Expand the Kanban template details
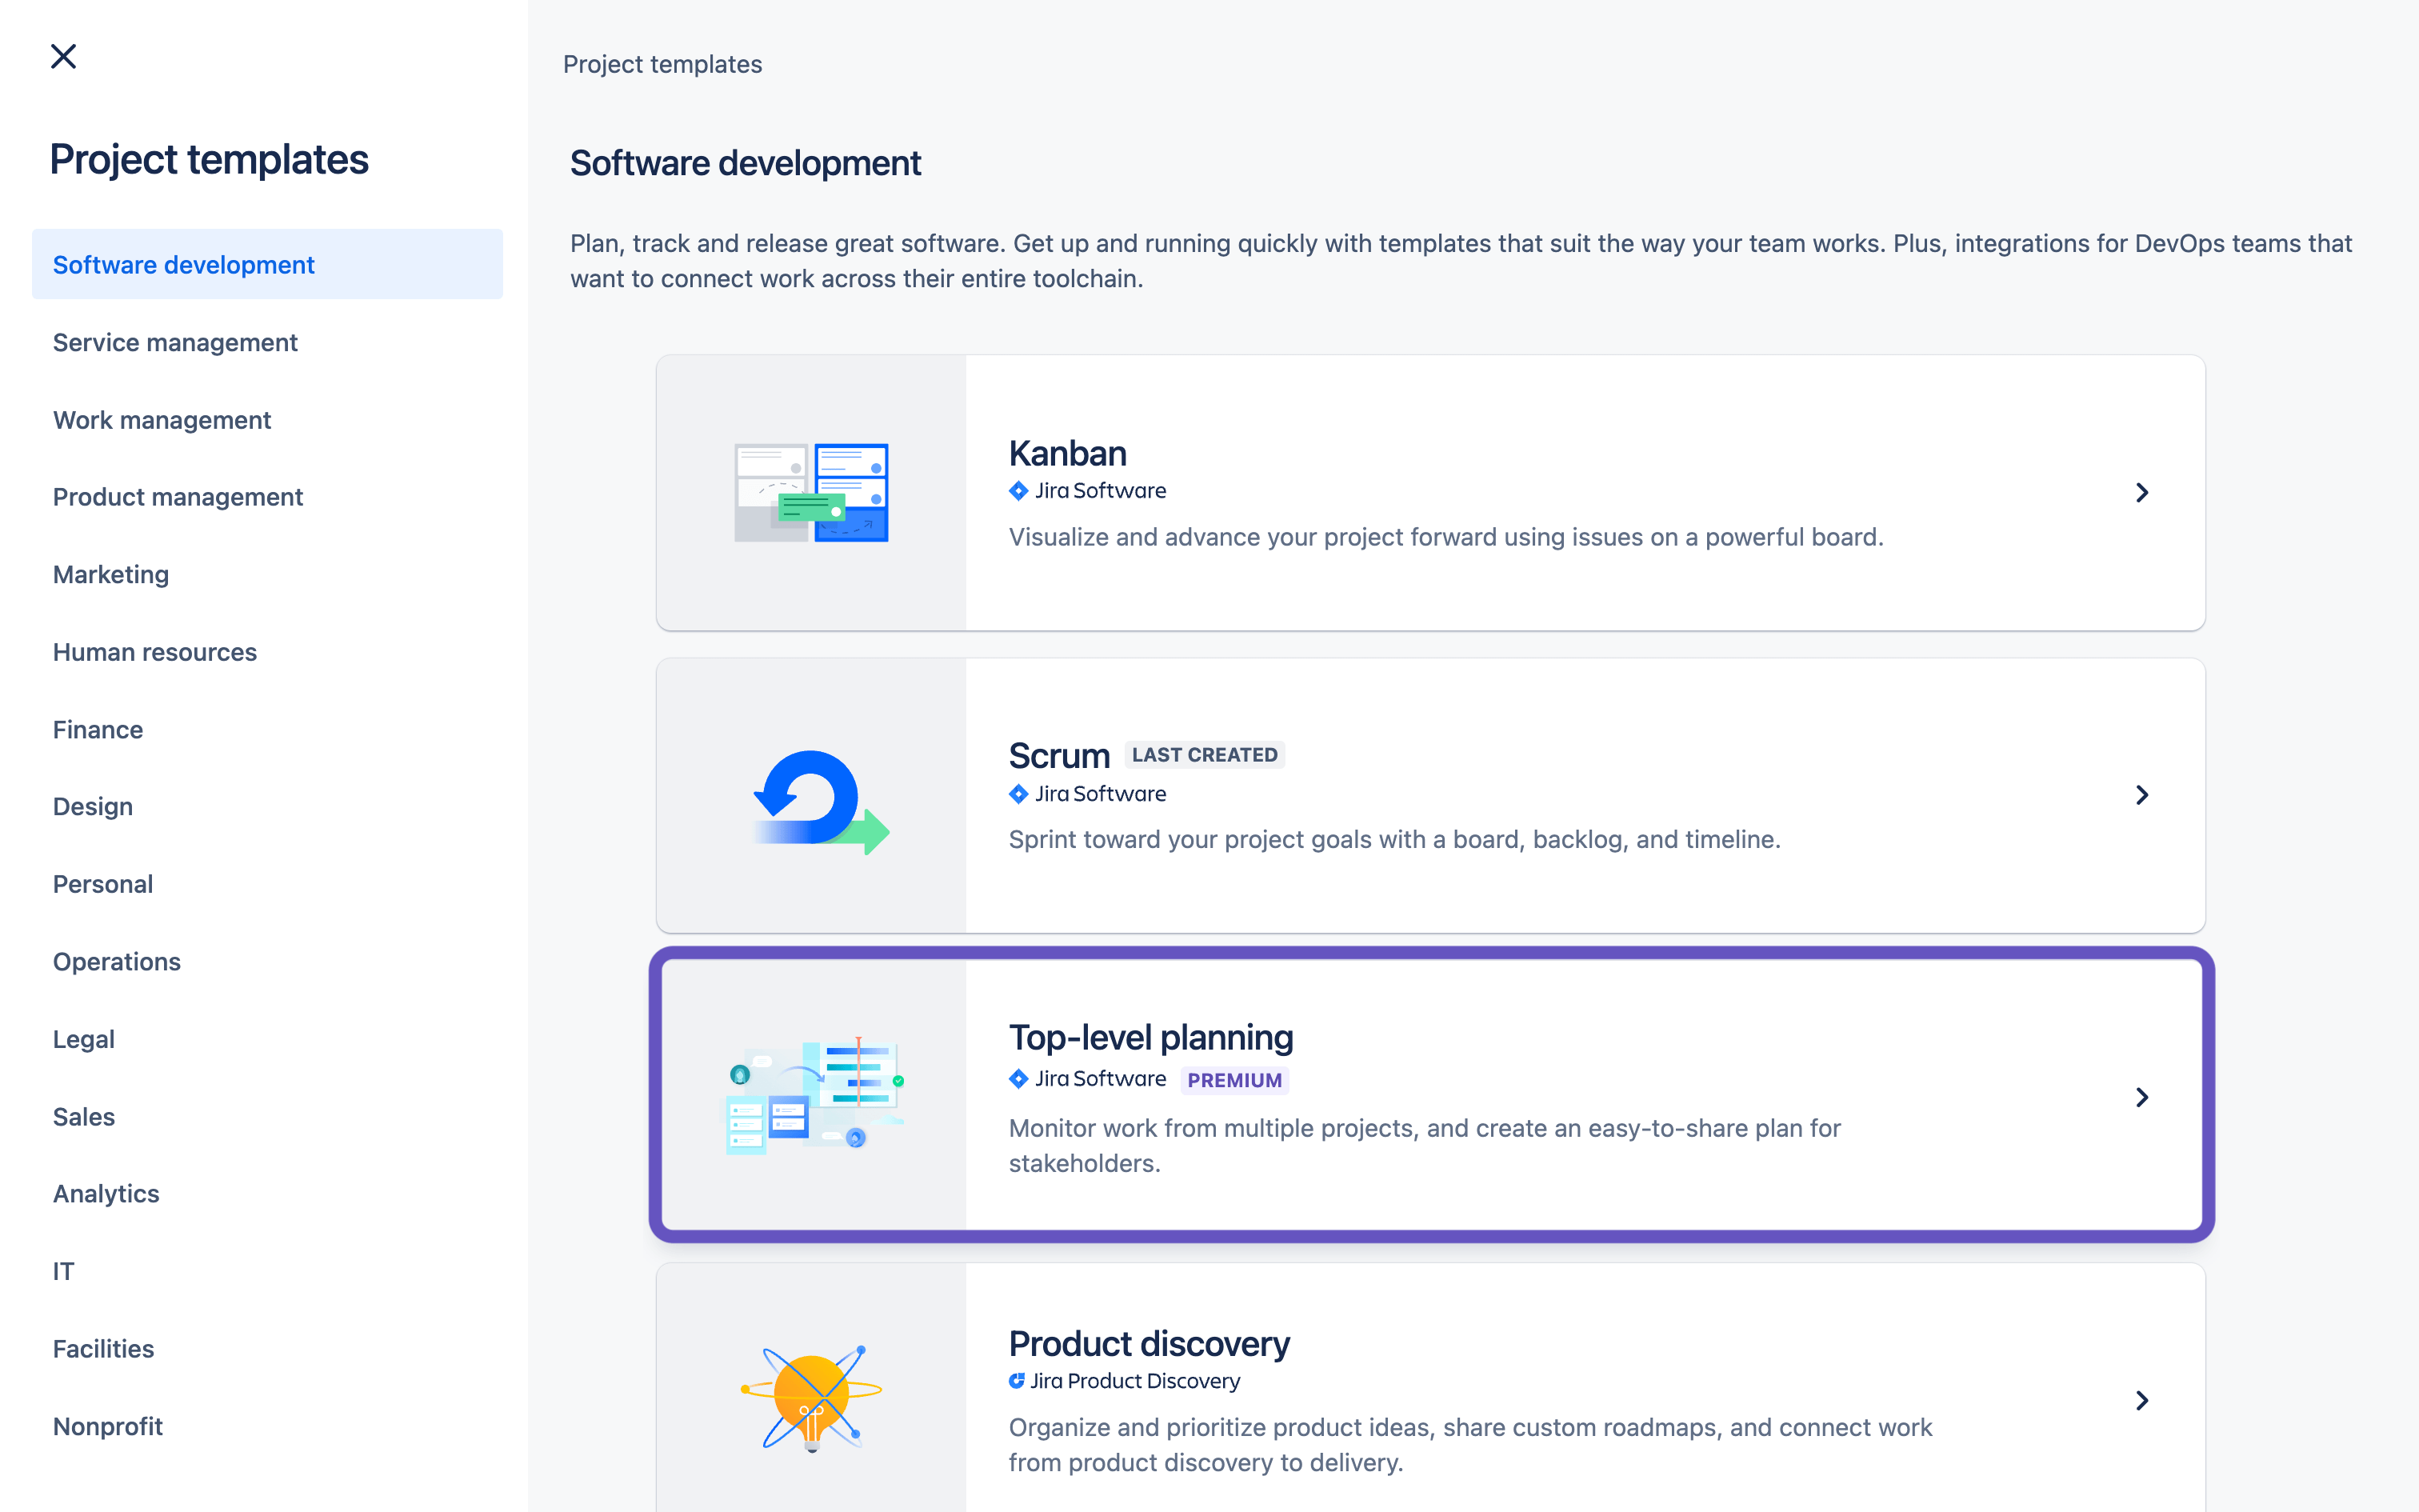The width and height of the screenshot is (2419, 1512). coord(2142,491)
